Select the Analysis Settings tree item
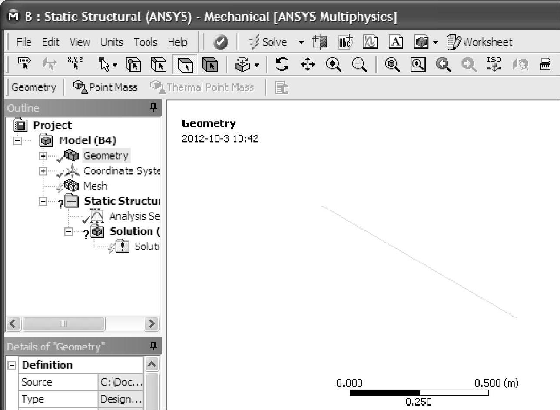The width and height of the screenshot is (560, 410). [135, 216]
